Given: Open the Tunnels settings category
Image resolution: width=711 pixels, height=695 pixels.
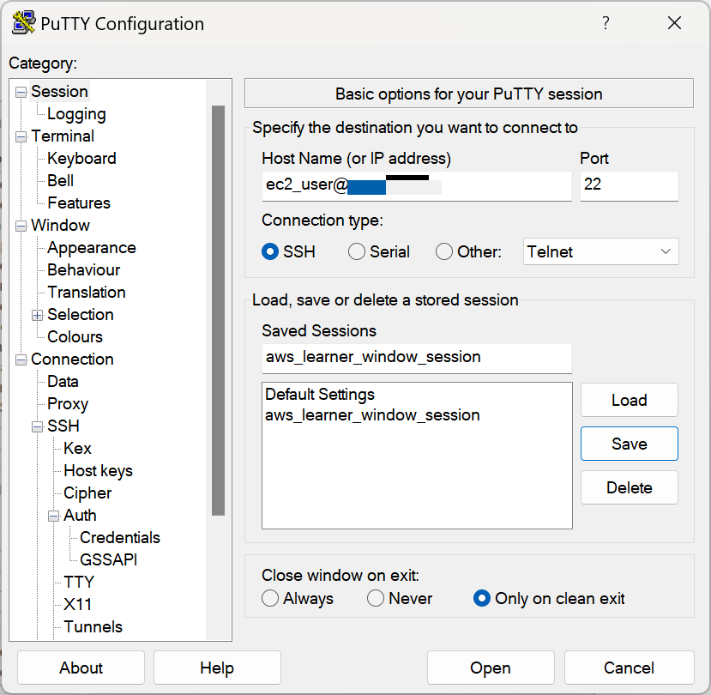Looking at the screenshot, I should coord(93,627).
